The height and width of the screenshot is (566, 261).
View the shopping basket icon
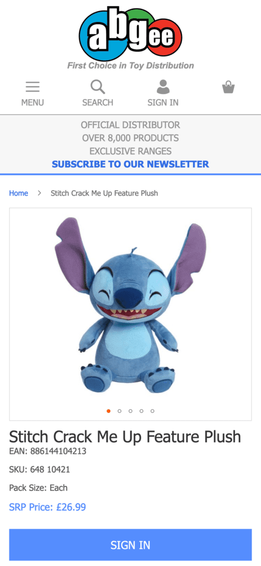click(x=228, y=87)
